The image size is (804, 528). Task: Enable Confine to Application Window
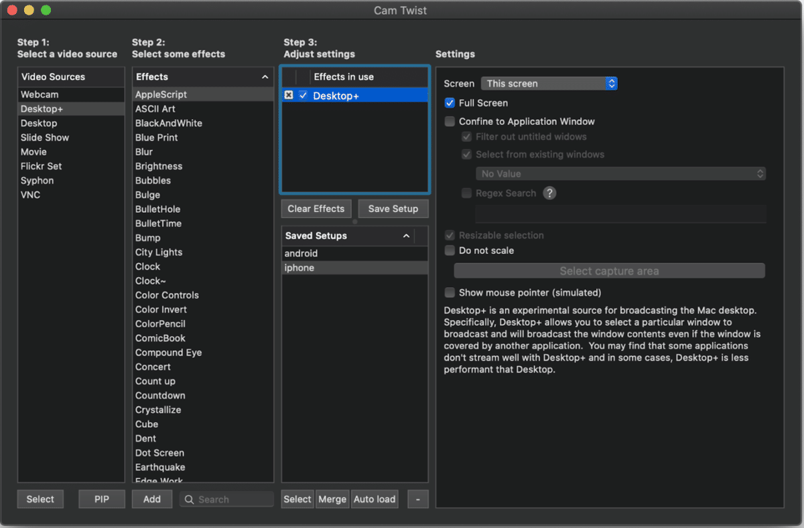(450, 122)
